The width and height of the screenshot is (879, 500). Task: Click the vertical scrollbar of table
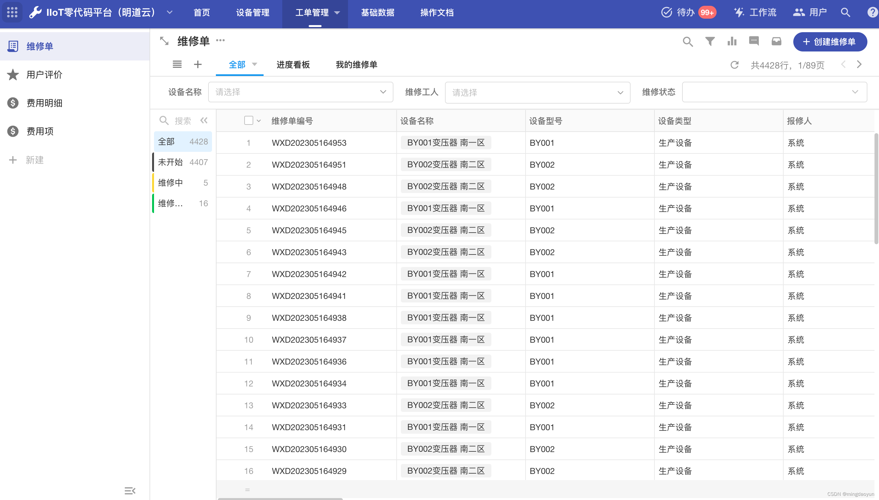click(x=876, y=188)
